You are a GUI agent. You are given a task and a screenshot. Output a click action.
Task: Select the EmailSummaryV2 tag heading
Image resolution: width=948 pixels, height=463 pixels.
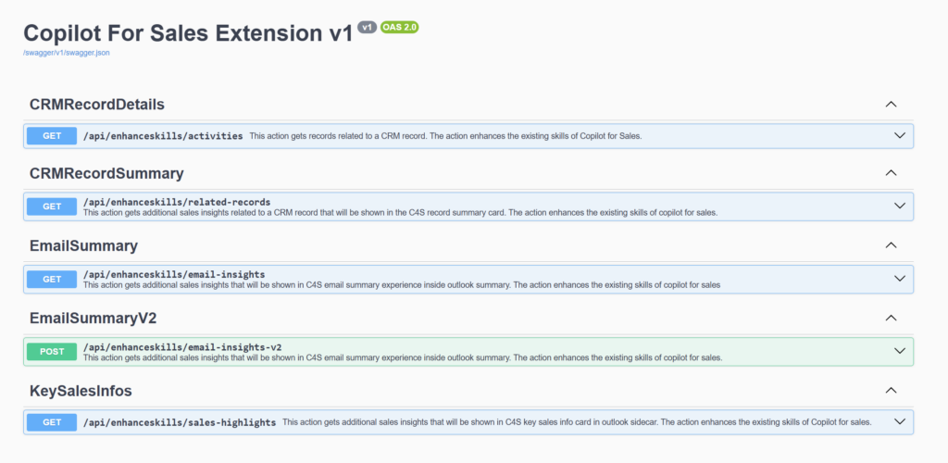[x=93, y=318]
